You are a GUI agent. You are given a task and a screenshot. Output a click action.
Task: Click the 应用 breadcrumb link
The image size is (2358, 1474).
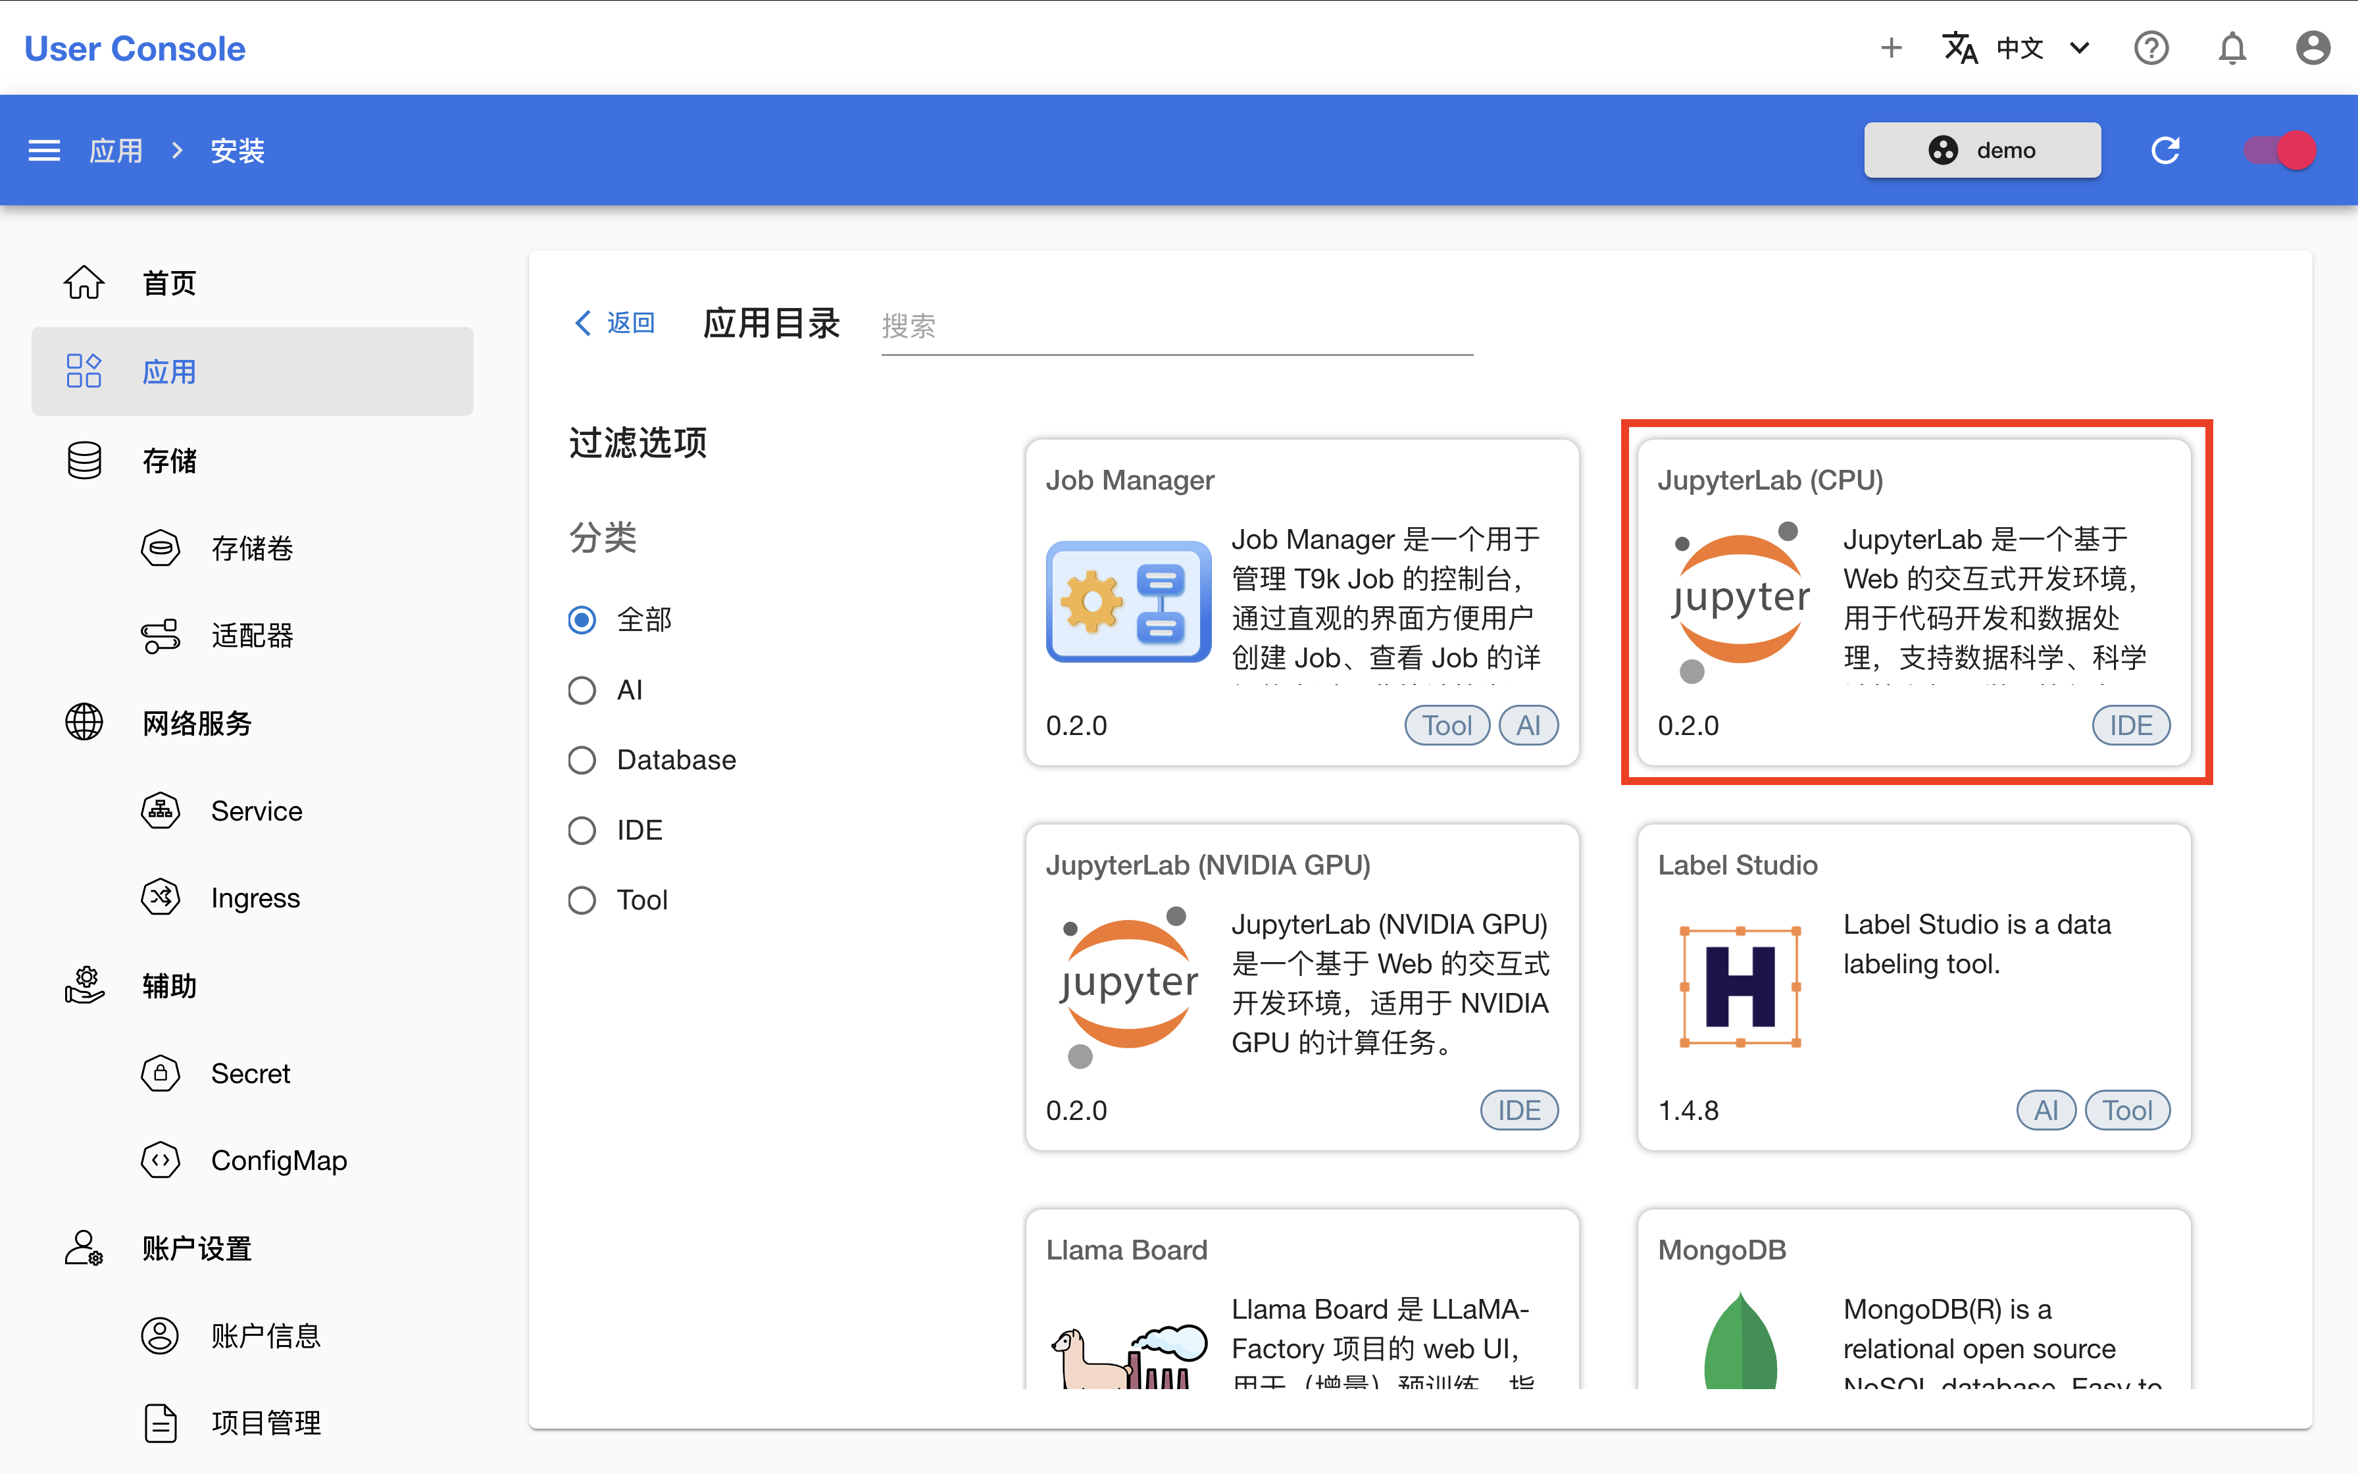point(116,150)
